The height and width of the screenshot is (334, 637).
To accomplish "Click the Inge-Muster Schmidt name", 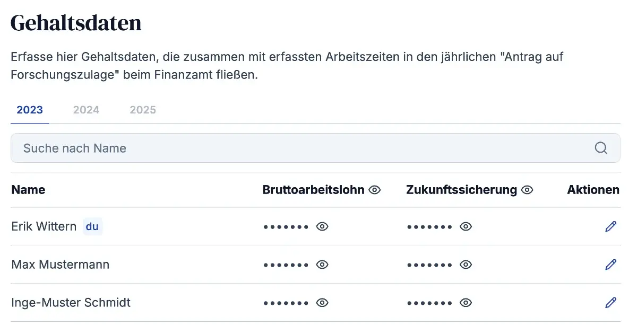I will click(71, 303).
